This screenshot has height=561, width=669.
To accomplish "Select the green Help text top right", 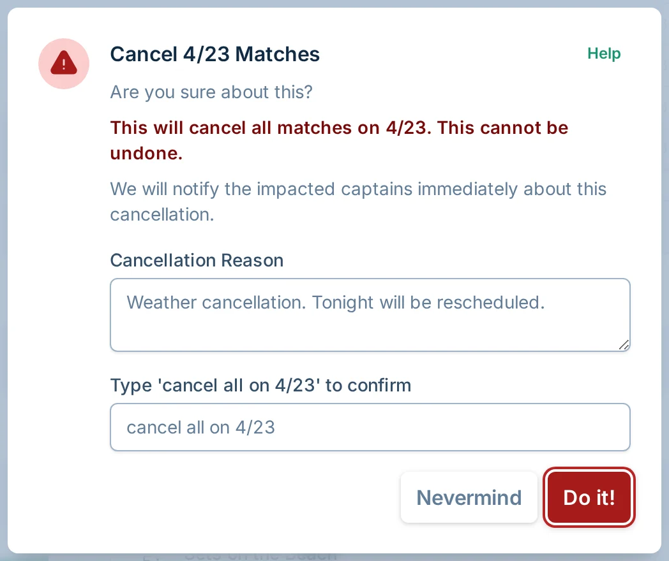I will coord(604,54).
